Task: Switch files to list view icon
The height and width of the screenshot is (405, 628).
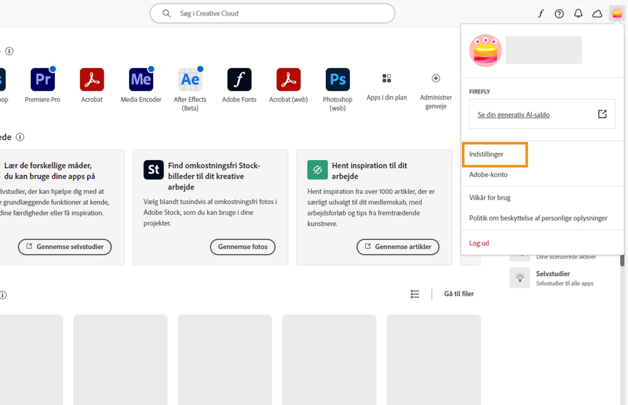Action: pos(415,294)
